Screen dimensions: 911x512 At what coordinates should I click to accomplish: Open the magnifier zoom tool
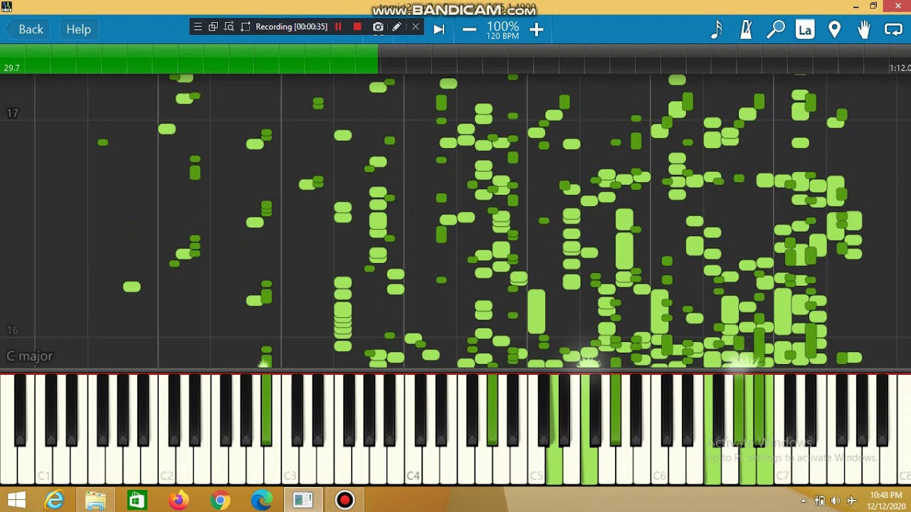775,29
